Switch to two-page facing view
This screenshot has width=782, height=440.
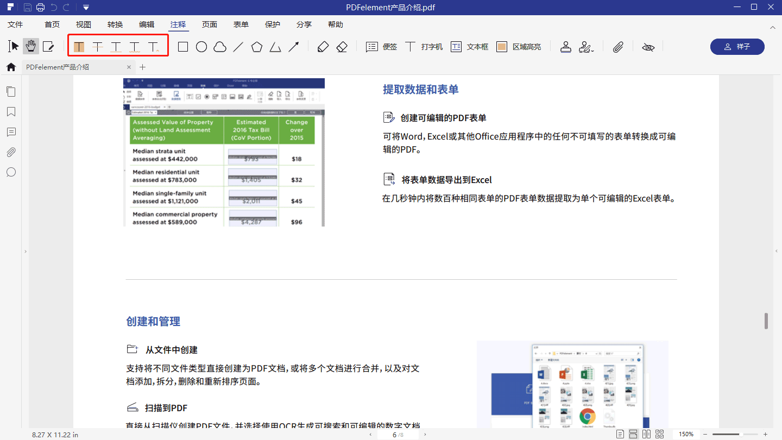pyautogui.click(x=646, y=435)
